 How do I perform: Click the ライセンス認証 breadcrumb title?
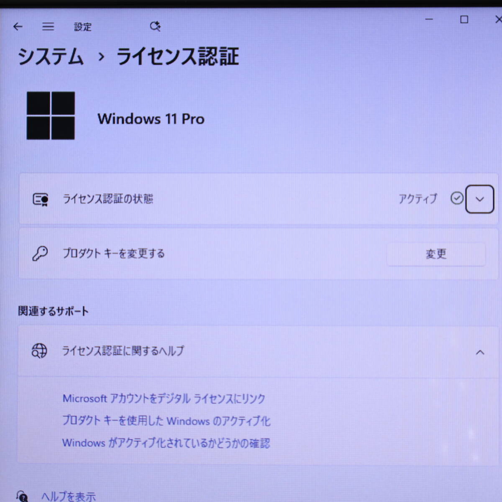[178, 56]
